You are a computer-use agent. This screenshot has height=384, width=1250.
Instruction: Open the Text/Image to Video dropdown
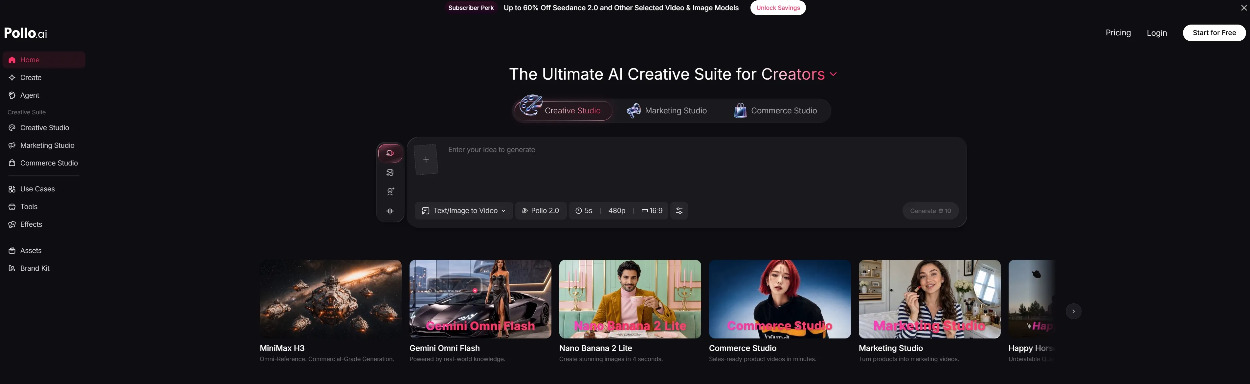[463, 211]
